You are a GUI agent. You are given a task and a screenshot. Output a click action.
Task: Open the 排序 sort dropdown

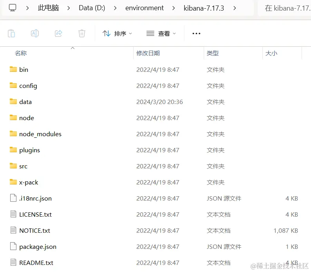[117, 33]
